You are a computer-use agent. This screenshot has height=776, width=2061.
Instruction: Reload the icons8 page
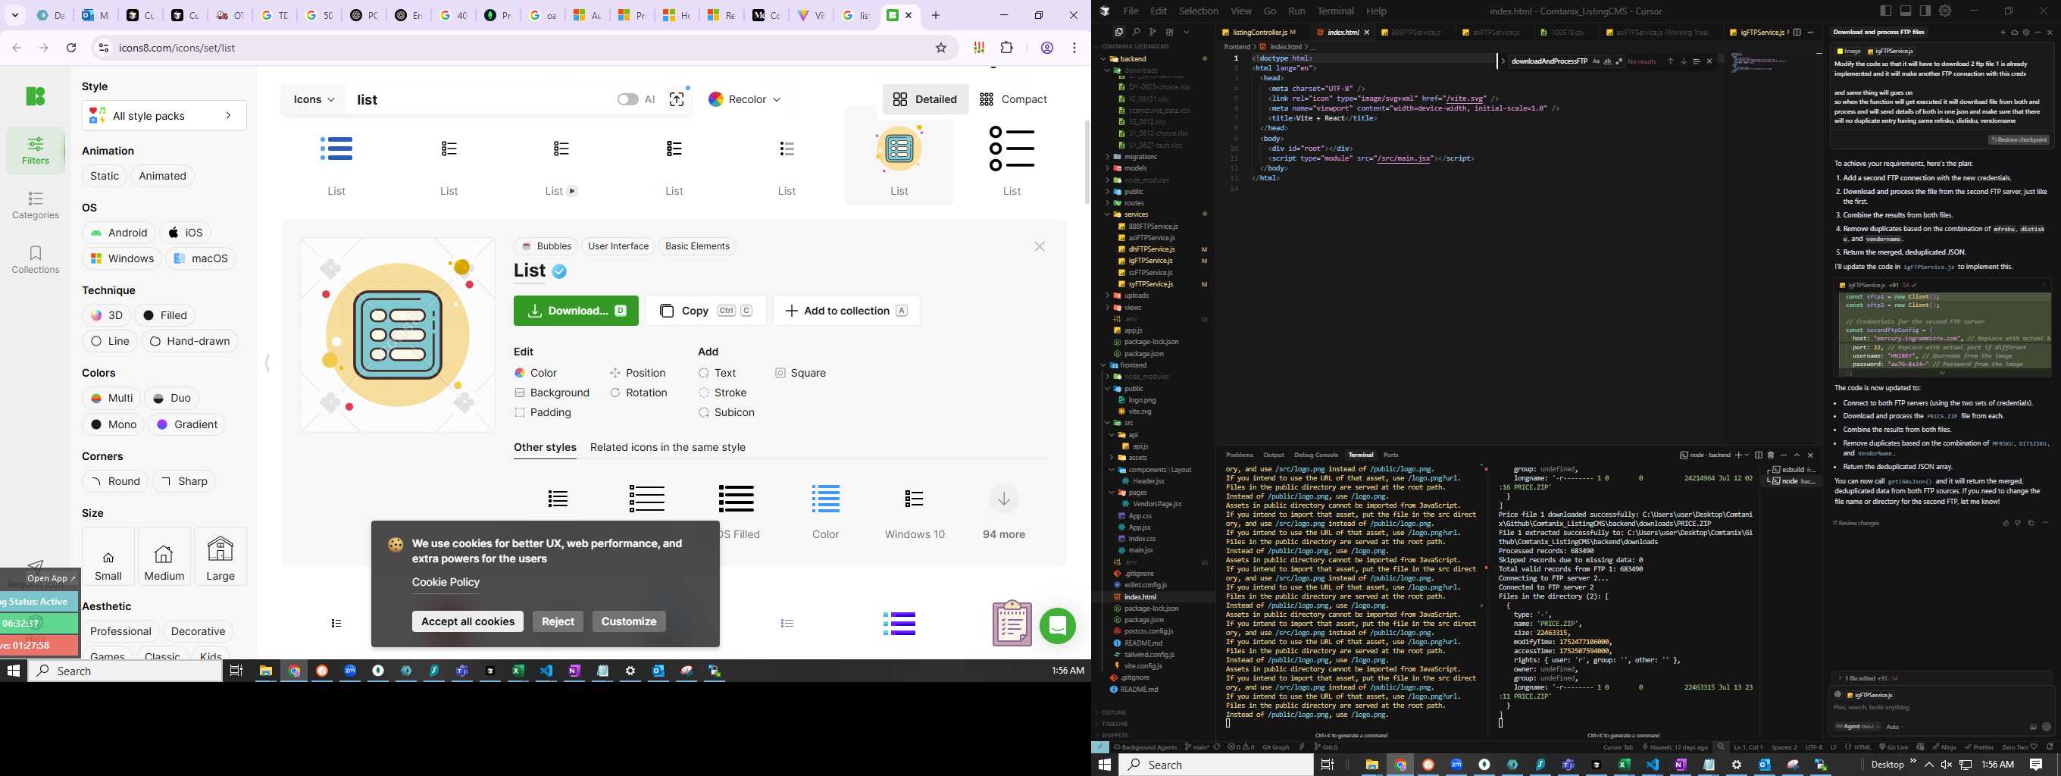71,48
